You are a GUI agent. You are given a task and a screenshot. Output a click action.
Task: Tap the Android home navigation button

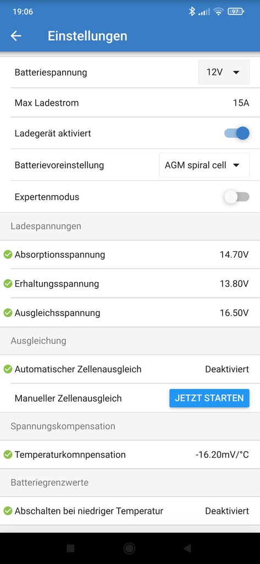[129, 548]
